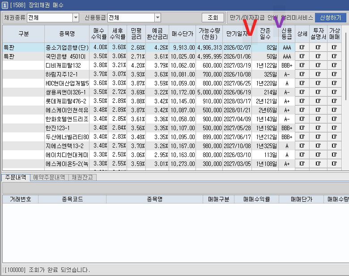Select bond 중소기업은행(단)

point(67,47)
